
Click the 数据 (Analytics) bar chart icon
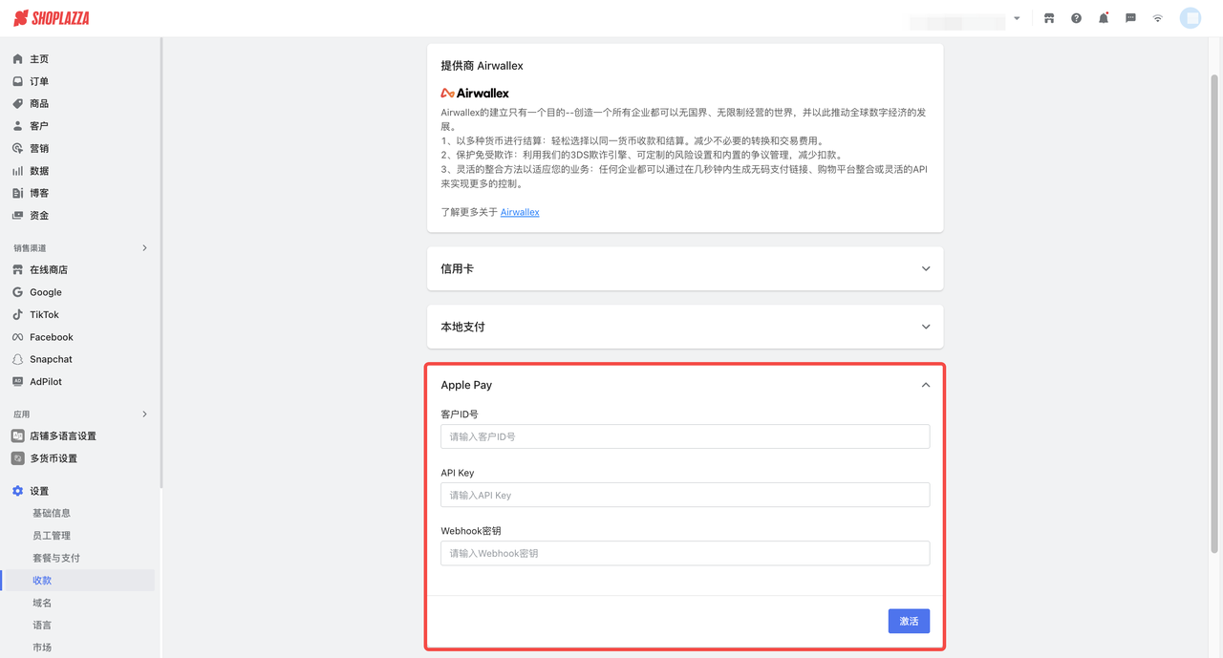click(x=15, y=170)
